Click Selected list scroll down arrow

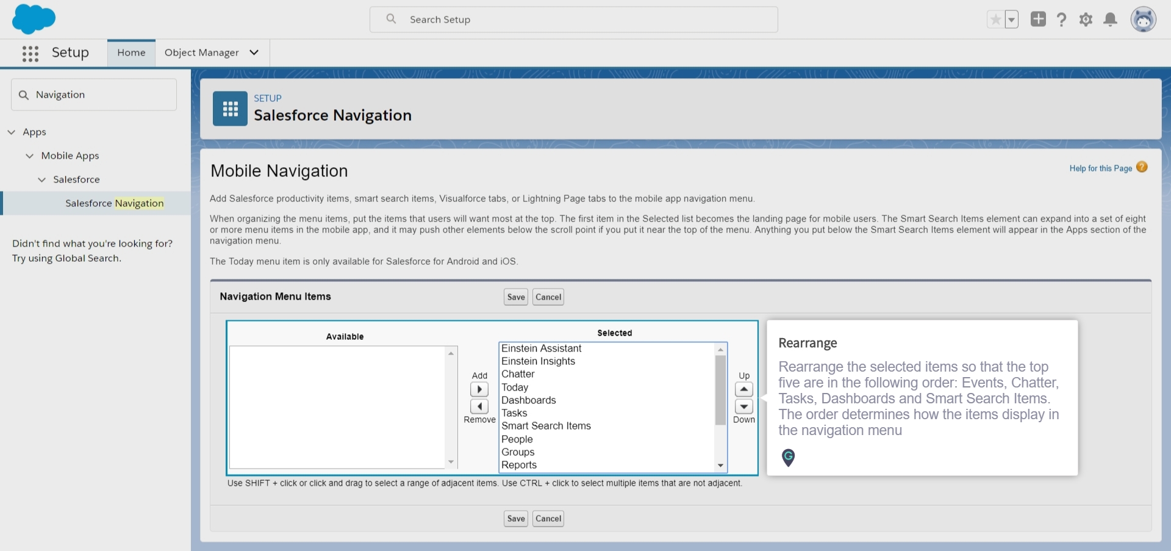tap(720, 466)
